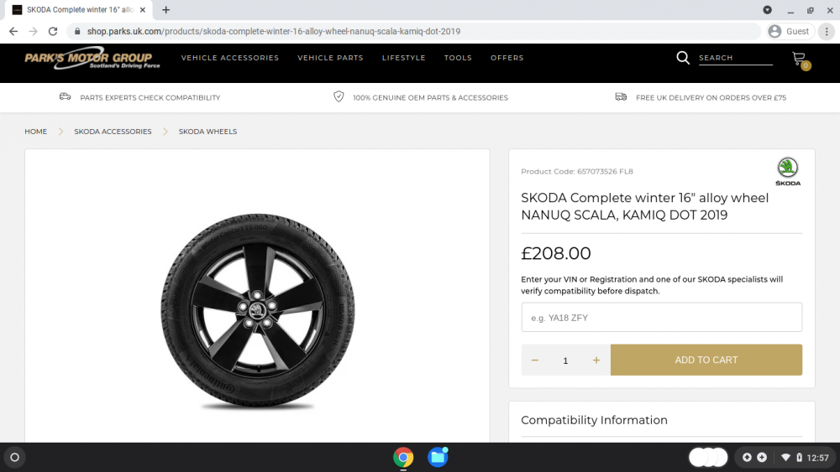
Task: Click '100% genuine OEM parts' text
Action: click(x=430, y=98)
